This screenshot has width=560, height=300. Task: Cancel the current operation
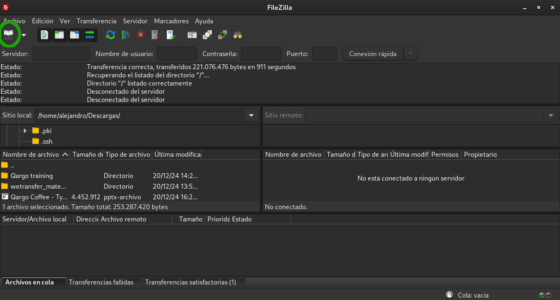[141, 35]
